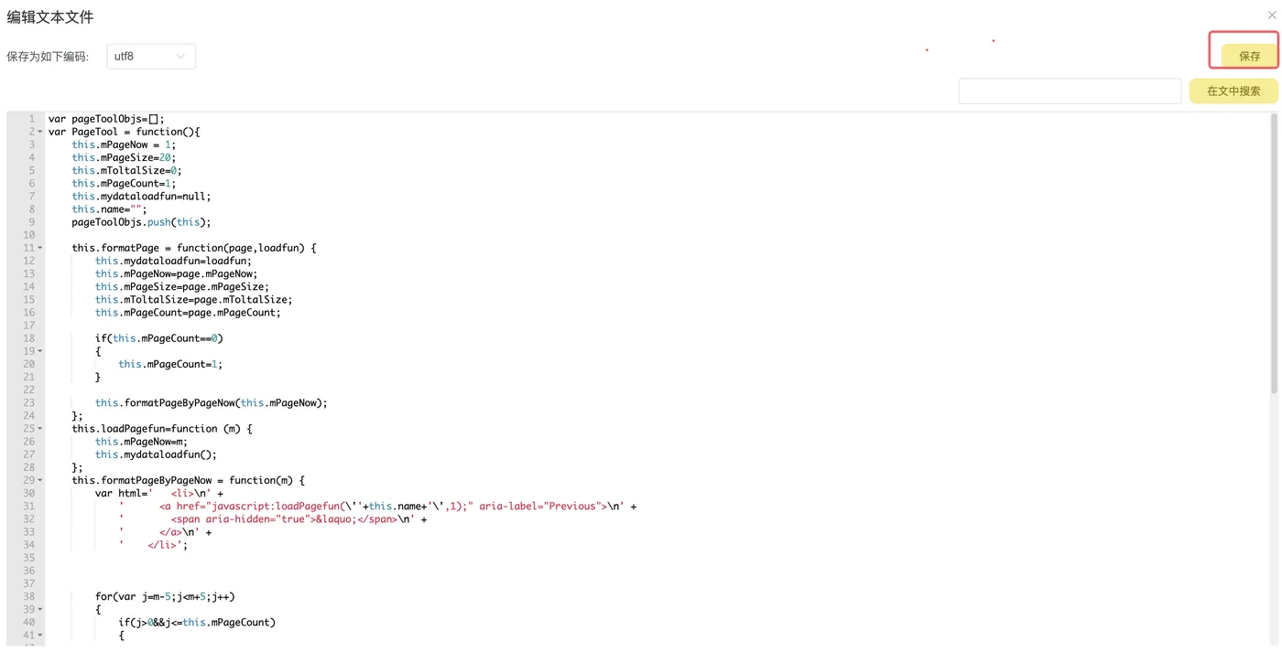Close the 编辑文本文件 dialog
This screenshot has width=1282, height=652.
pos(1272,16)
